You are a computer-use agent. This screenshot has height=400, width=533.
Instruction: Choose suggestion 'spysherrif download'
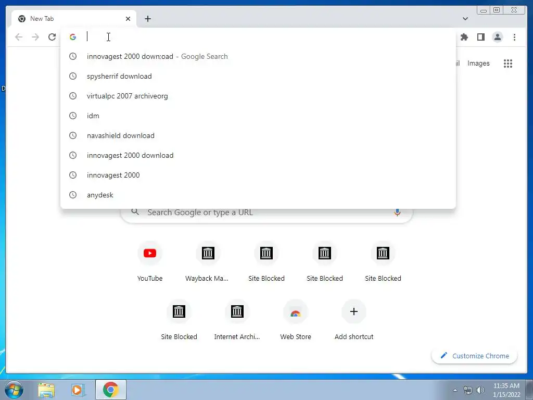click(258, 76)
